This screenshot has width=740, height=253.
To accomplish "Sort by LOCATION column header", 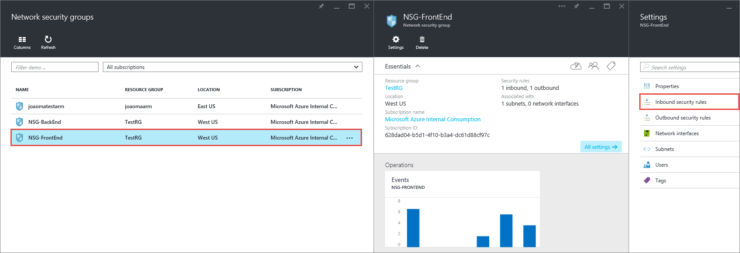I will click(208, 89).
